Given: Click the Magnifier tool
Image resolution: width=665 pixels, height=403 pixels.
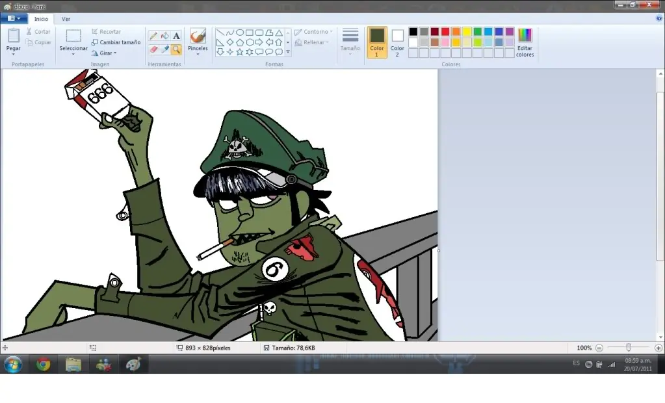Looking at the screenshot, I should click(176, 49).
